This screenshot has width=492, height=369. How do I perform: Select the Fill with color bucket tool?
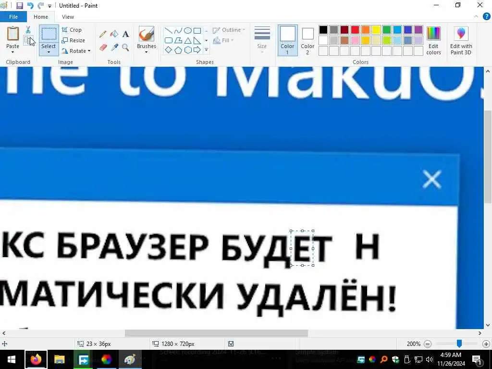114,34
